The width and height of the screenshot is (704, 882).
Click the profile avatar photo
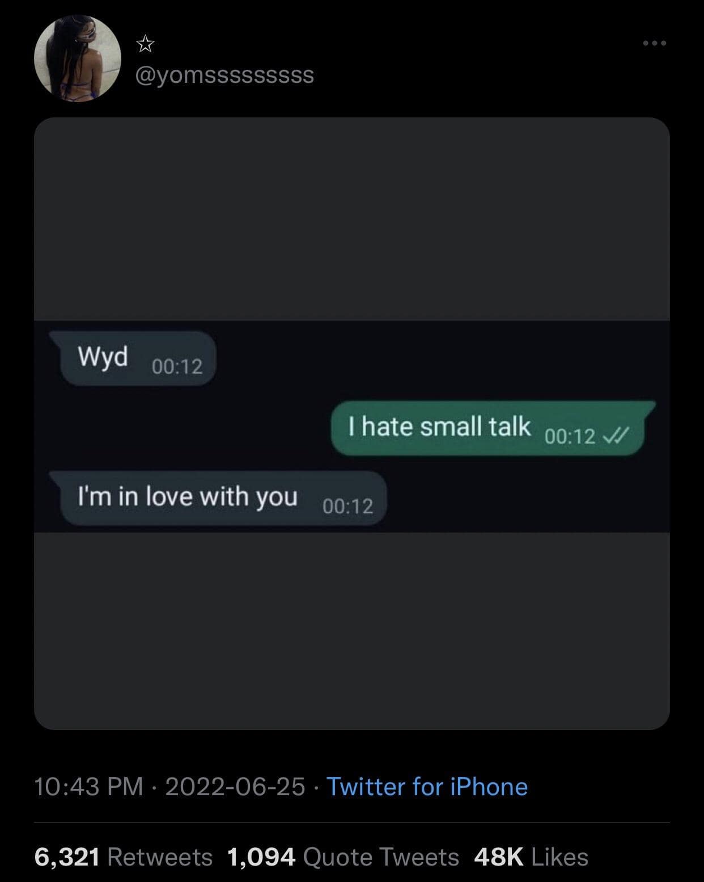click(x=78, y=58)
